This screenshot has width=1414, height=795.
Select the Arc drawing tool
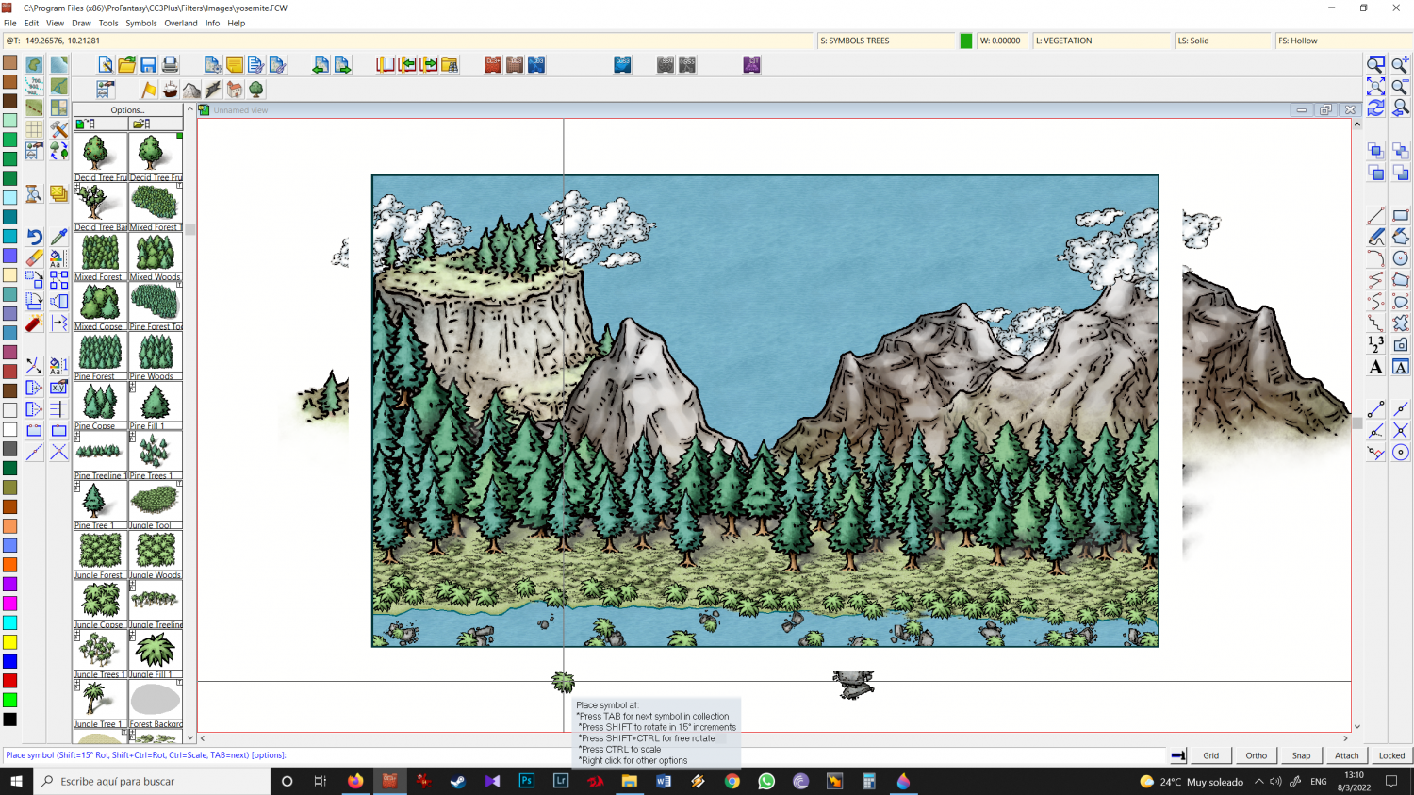(1376, 258)
